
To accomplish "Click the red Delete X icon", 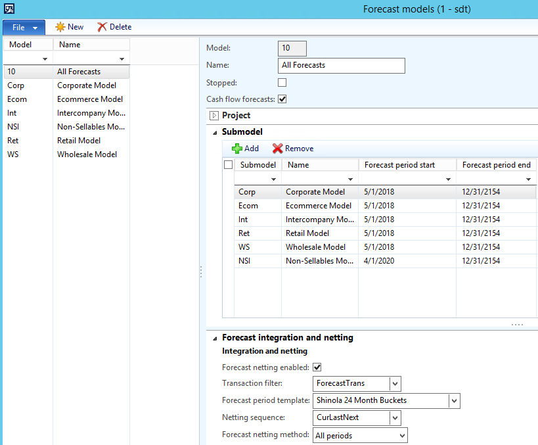I will click(x=102, y=27).
